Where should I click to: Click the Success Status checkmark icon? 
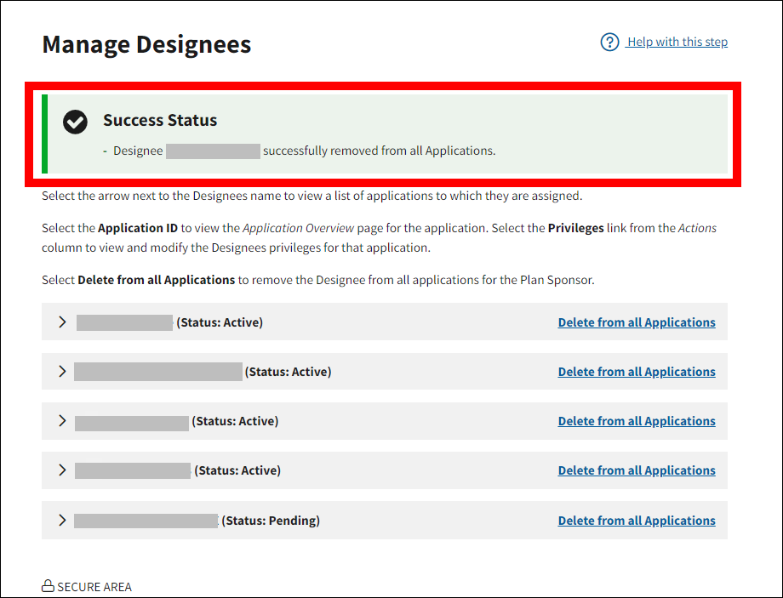point(75,122)
